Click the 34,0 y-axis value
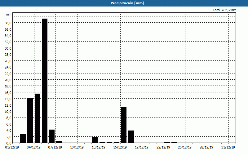The height and width of the screenshot is (155, 248). [8, 36]
